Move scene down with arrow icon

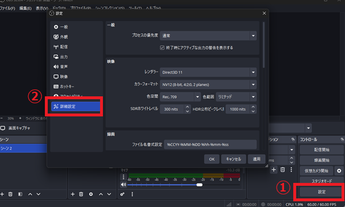point(39,194)
